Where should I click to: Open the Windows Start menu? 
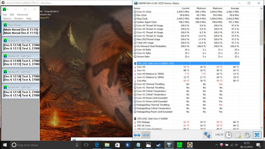[5, 145]
